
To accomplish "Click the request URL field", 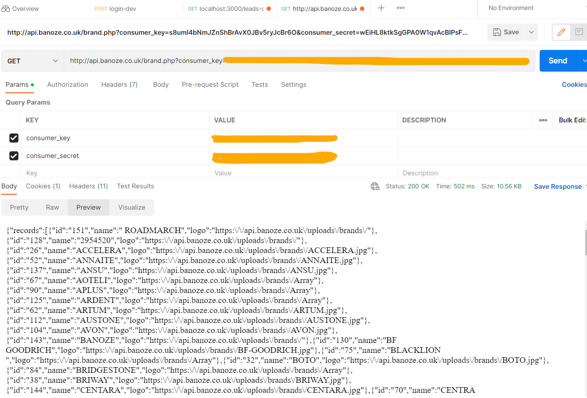I will pyautogui.click(x=300, y=61).
